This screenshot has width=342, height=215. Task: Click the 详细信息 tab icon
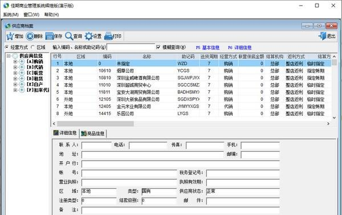tap(56, 133)
